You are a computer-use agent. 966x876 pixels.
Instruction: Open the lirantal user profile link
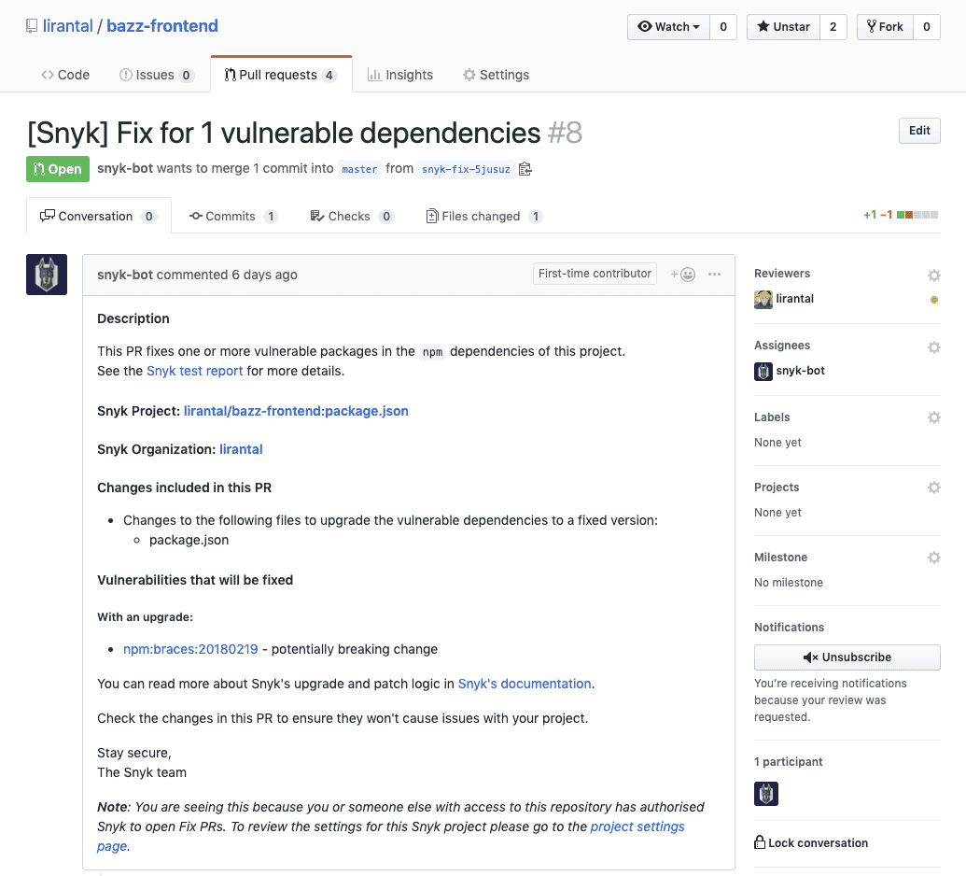(x=68, y=26)
